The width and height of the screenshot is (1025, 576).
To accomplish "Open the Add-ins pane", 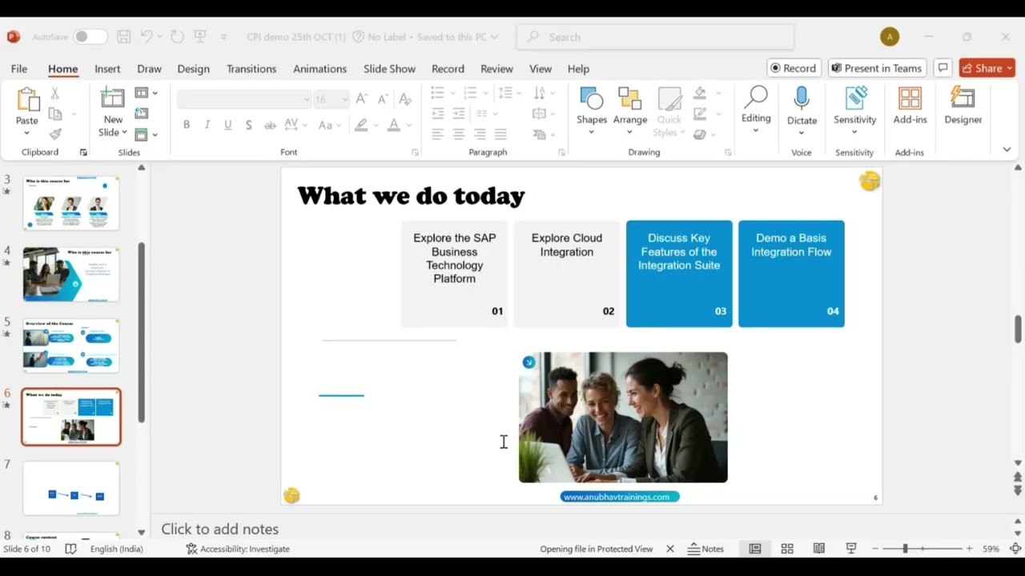I will tap(910, 106).
